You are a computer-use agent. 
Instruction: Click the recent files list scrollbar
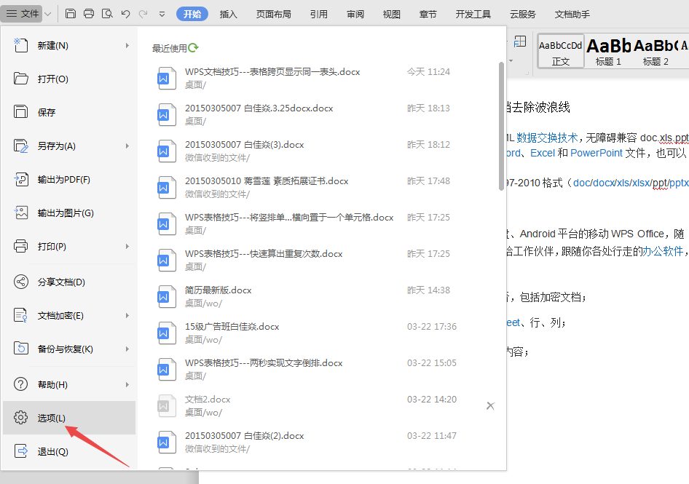(x=501, y=126)
